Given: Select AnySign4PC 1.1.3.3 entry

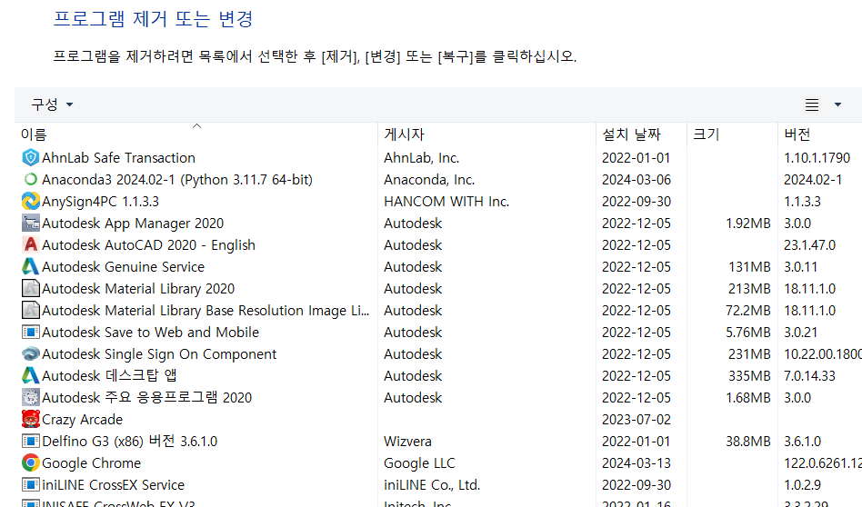Looking at the screenshot, I should (x=100, y=202).
